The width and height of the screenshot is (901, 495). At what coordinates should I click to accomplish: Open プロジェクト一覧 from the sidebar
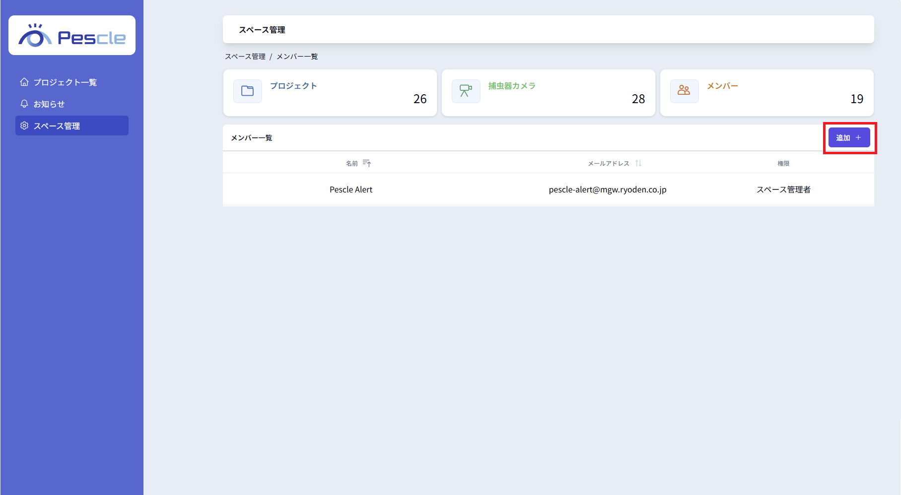point(65,82)
